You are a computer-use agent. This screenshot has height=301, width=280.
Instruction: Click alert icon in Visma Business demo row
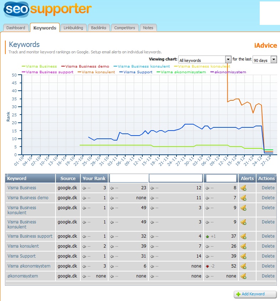pyautogui.click(x=244, y=198)
